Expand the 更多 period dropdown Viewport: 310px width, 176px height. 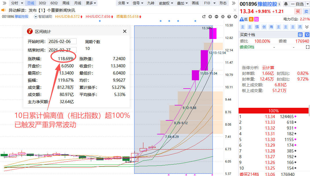[x=91, y=3]
